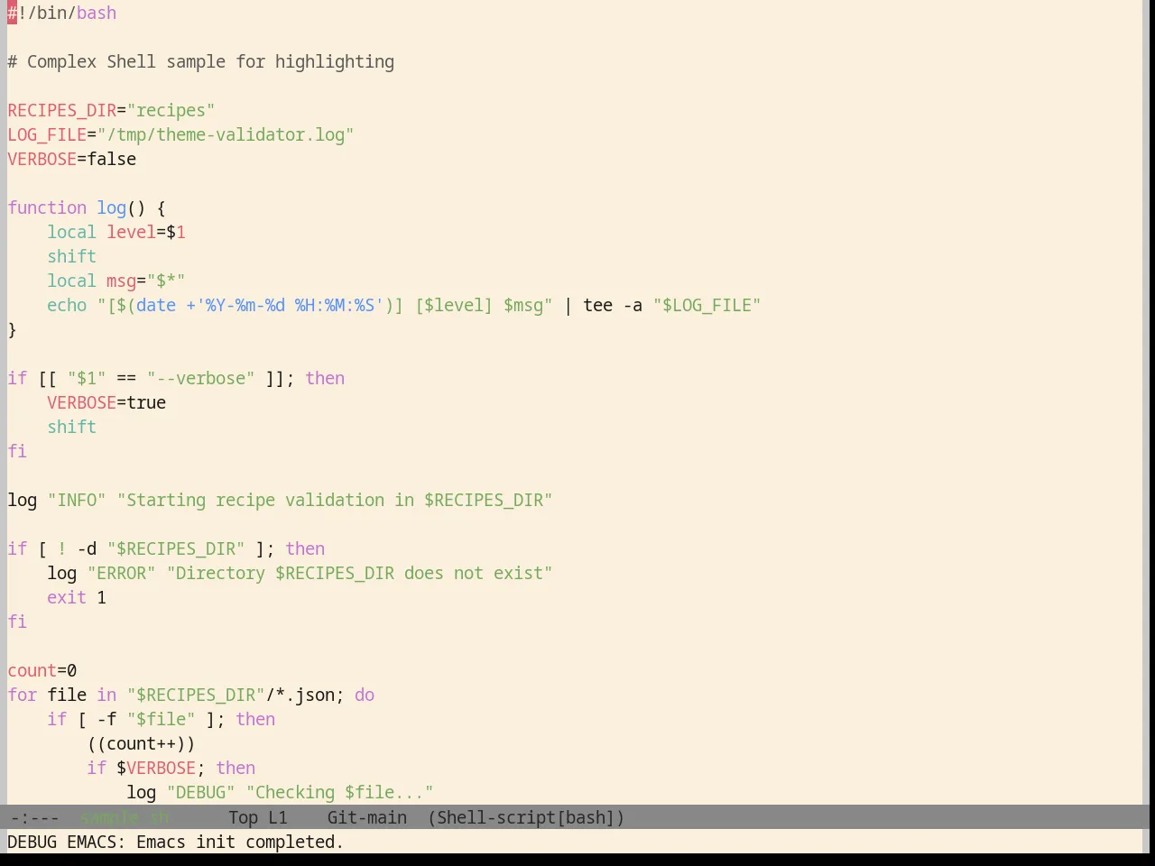The image size is (1155, 866).
Task: Click the Git-main version control indicator
Action: (366, 817)
